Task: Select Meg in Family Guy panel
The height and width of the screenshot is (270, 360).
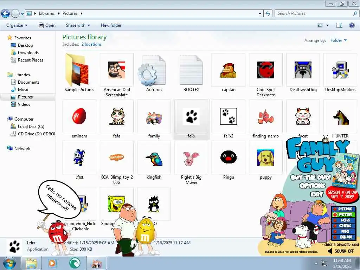Action: [343, 231]
